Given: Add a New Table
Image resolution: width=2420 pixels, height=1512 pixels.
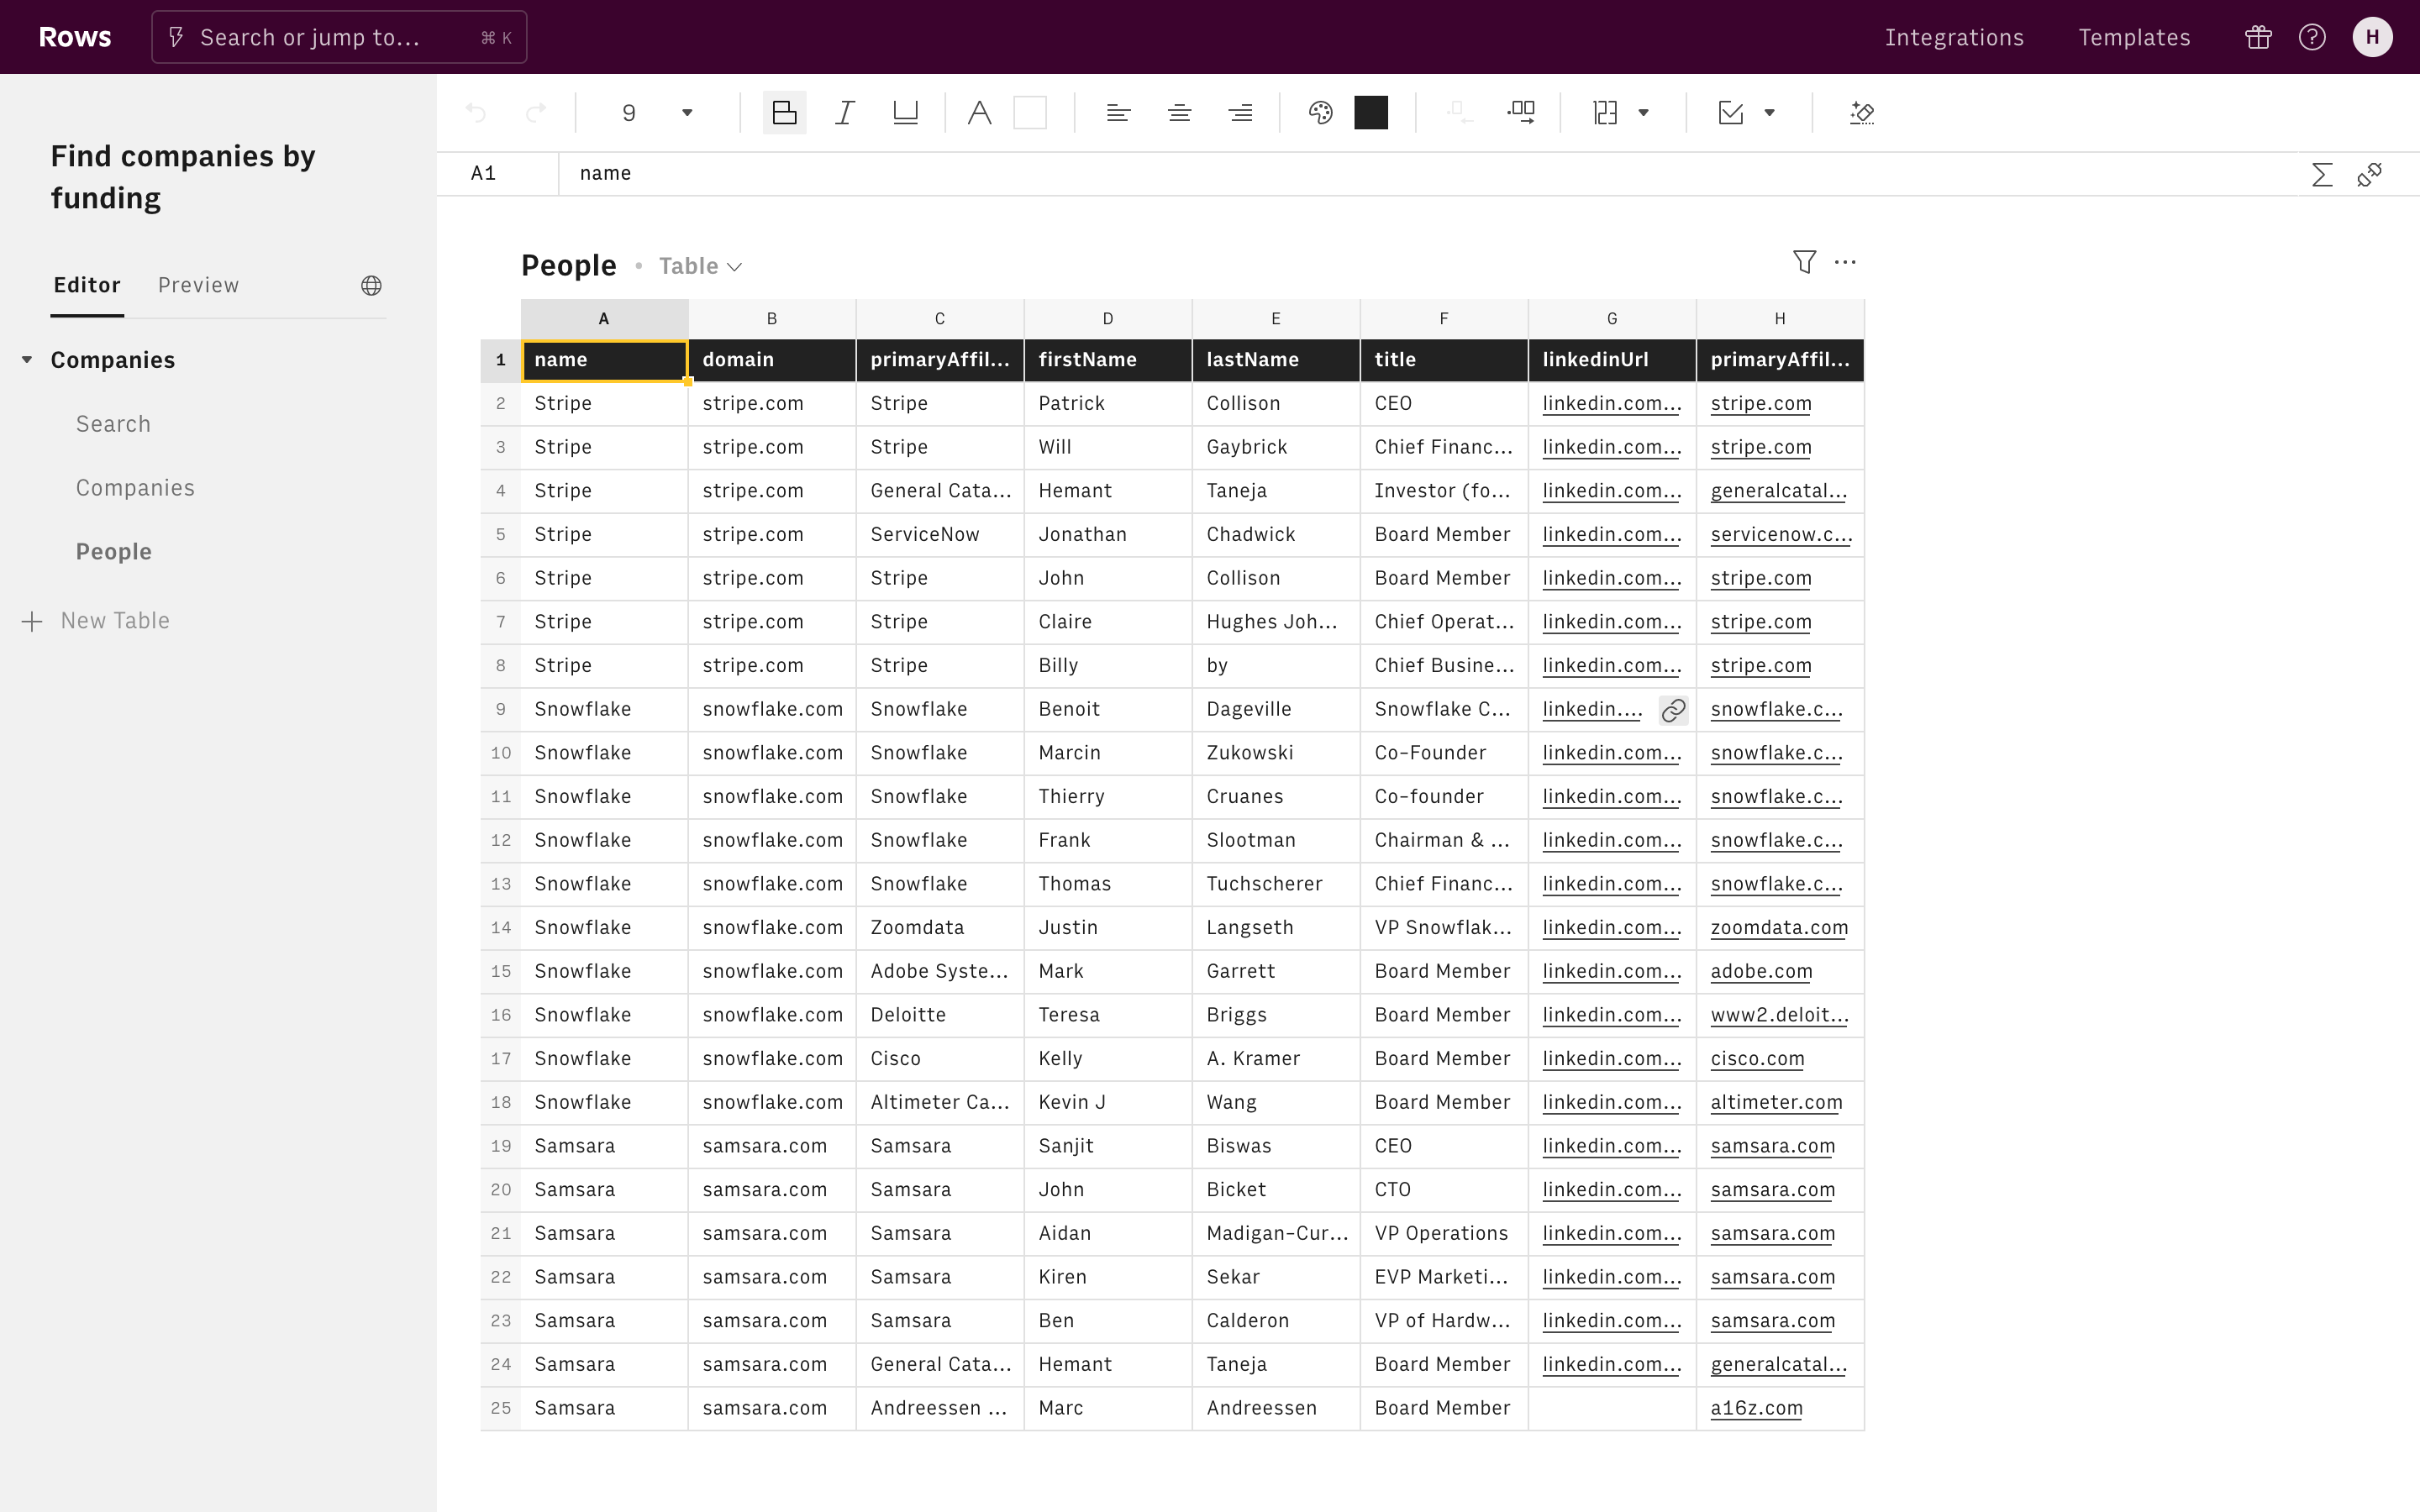Looking at the screenshot, I should pos(96,621).
